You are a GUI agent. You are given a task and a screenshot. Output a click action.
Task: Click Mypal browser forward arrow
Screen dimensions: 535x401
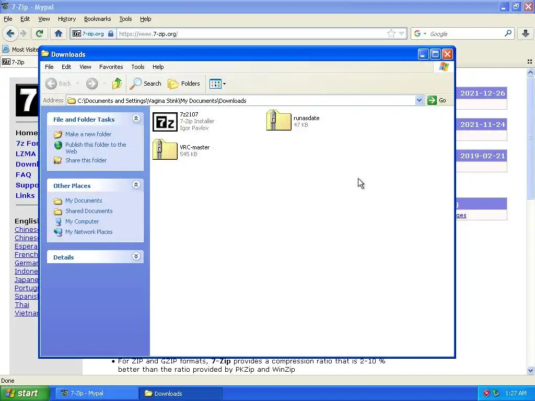[x=23, y=33]
